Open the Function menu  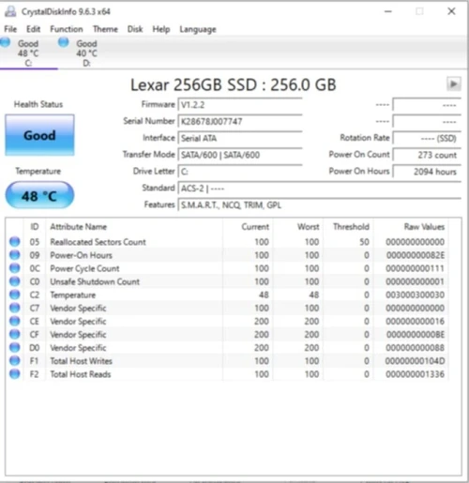click(67, 29)
